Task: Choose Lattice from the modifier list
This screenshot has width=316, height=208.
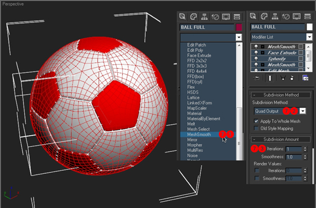Action: [x=193, y=98]
